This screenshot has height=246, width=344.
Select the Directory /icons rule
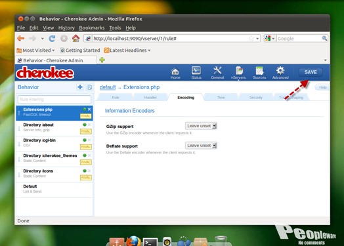click(54, 174)
